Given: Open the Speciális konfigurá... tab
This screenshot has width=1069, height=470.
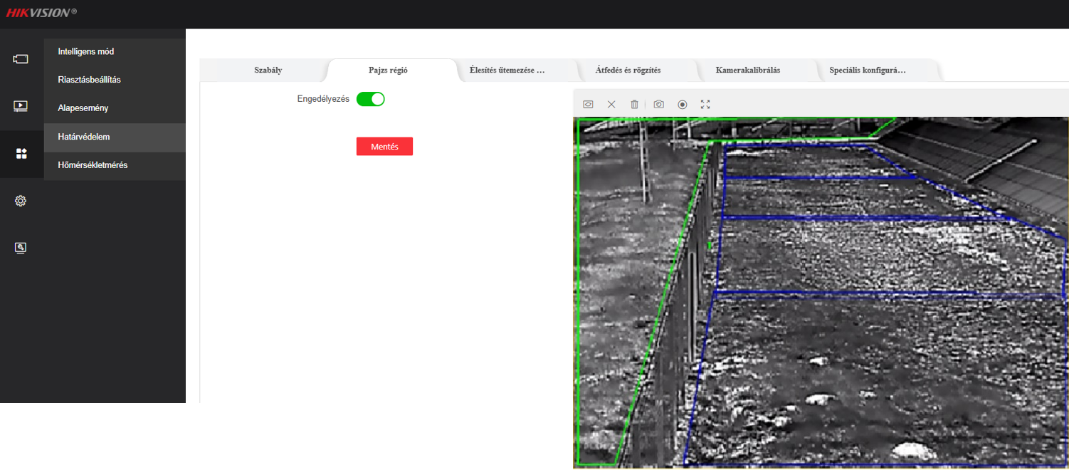Looking at the screenshot, I should point(868,70).
